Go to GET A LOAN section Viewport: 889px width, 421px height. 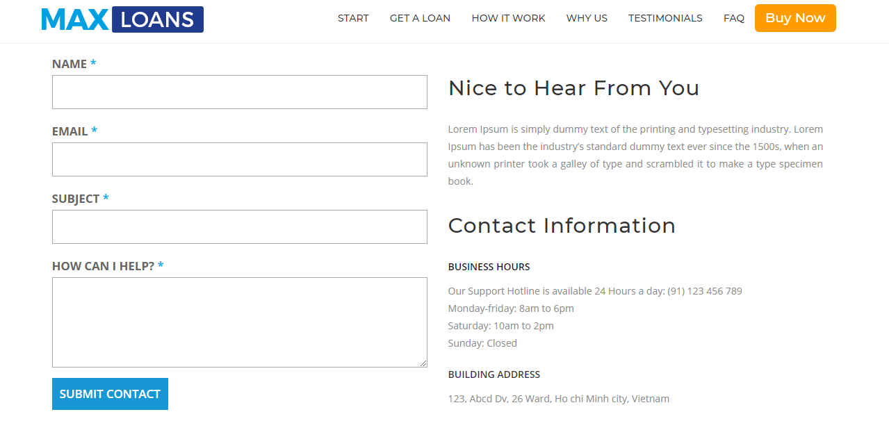420,18
